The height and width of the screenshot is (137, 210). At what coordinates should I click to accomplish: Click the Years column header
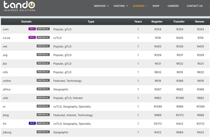pos(138,22)
